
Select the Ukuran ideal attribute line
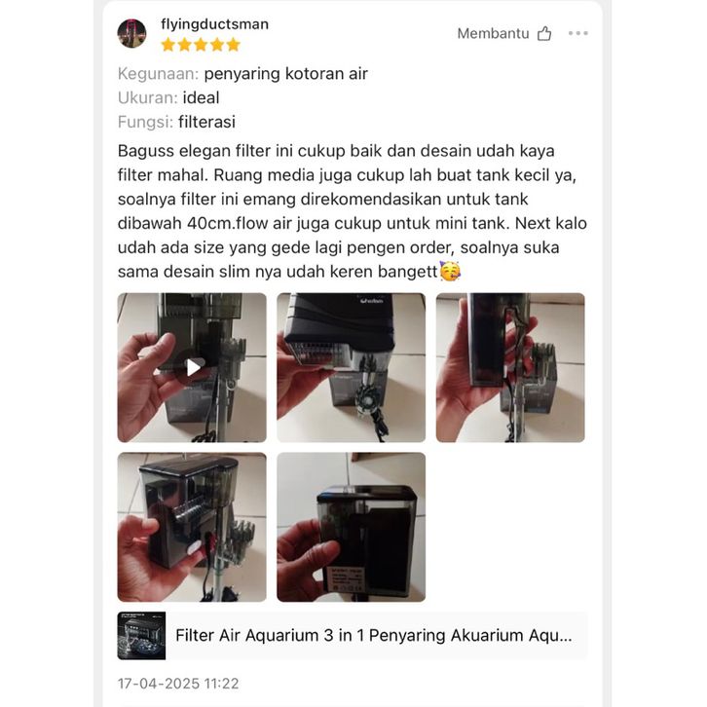(x=168, y=97)
